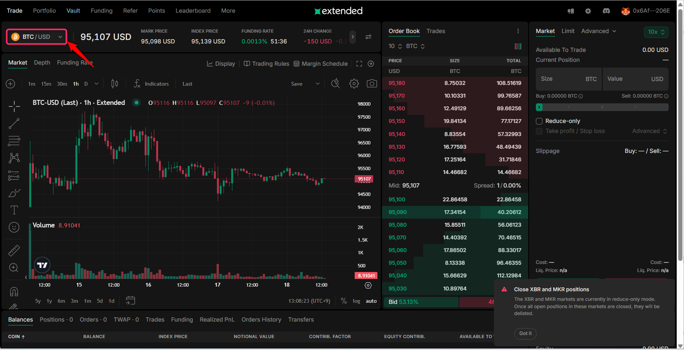Enable magnet mode in the chart sidebar
The height and width of the screenshot is (350, 684).
(x=14, y=291)
